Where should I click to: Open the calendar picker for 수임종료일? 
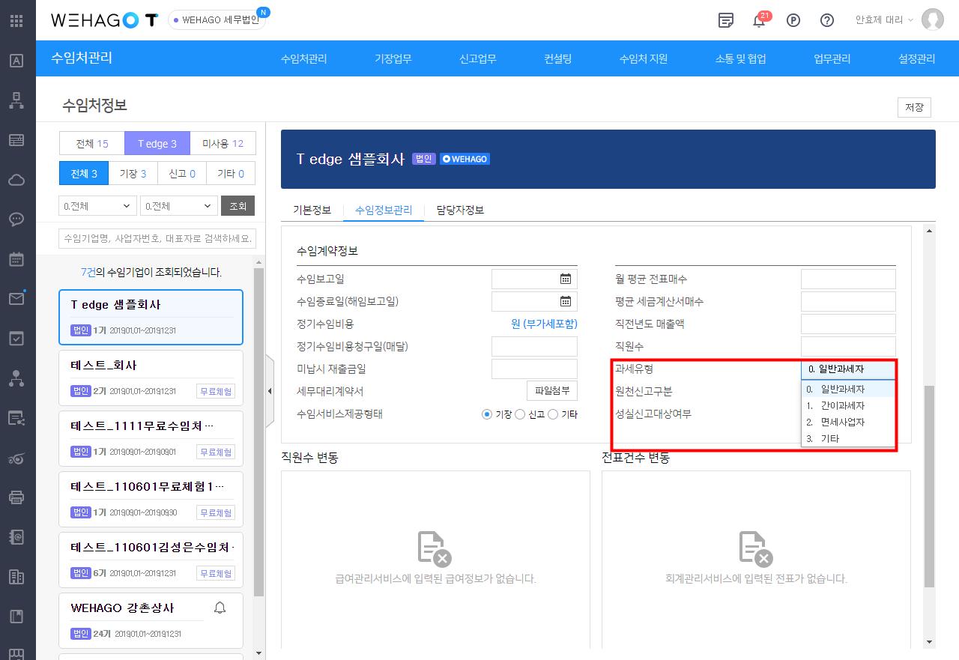pyautogui.click(x=566, y=301)
